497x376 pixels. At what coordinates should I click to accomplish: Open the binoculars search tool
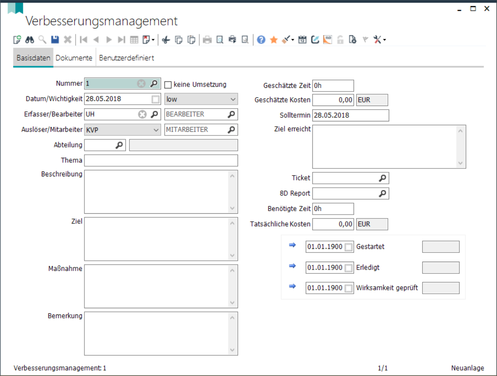point(30,40)
